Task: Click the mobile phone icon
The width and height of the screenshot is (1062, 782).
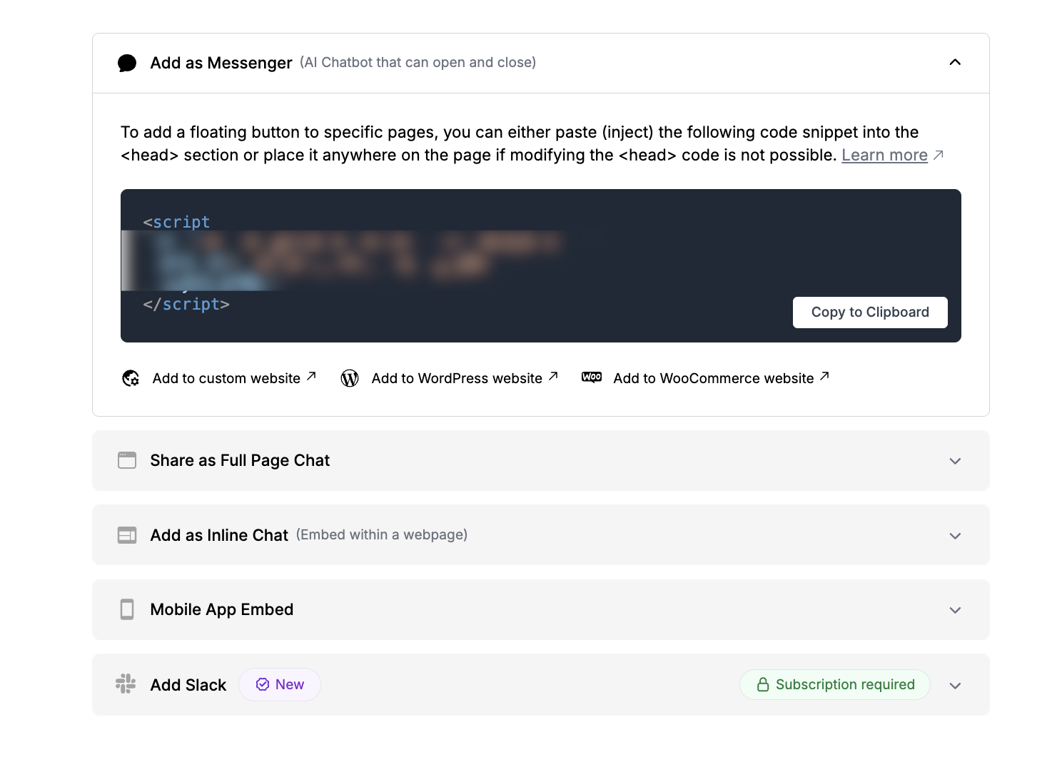Action: coord(127,609)
